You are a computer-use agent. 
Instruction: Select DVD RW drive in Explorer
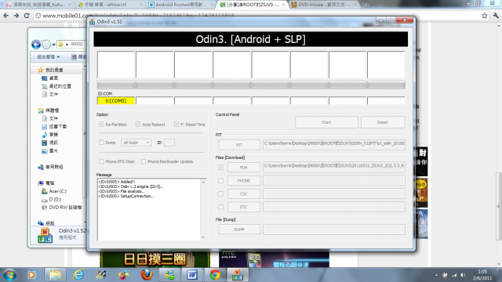[x=61, y=207]
